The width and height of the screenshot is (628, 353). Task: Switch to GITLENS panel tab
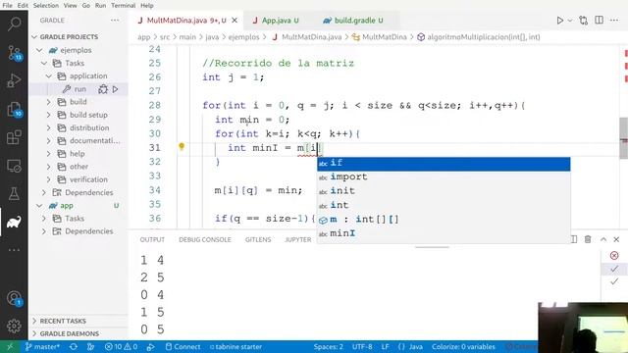258,239
